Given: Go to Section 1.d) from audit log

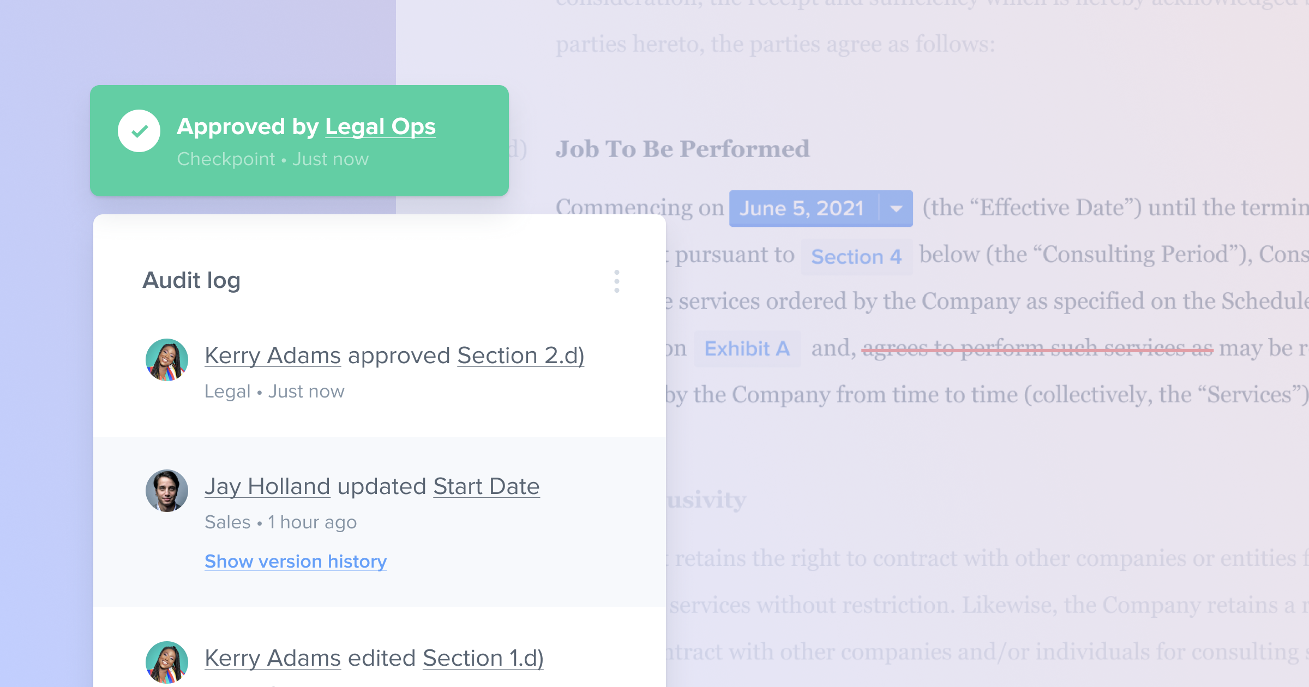Looking at the screenshot, I should coord(483,658).
